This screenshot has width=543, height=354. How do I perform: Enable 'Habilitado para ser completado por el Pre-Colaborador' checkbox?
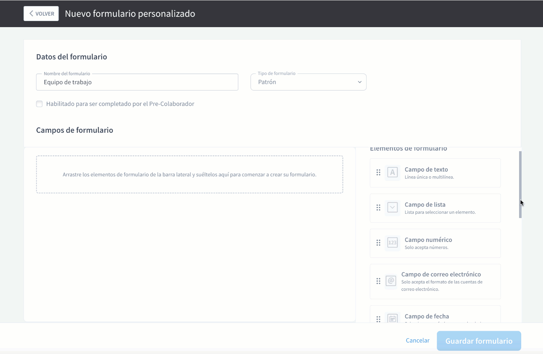[39, 104]
